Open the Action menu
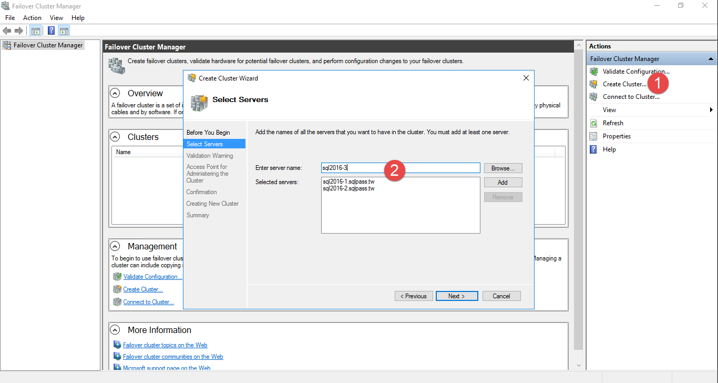718x383 pixels. (x=32, y=18)
